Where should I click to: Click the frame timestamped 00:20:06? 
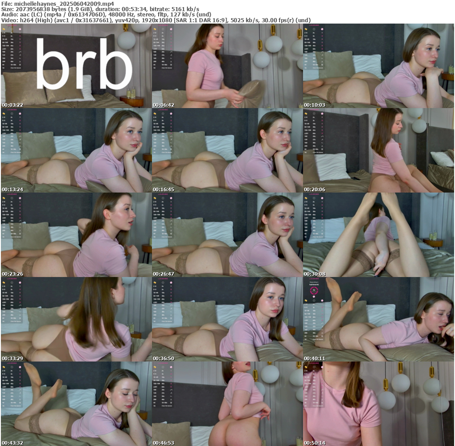[378, 150]
